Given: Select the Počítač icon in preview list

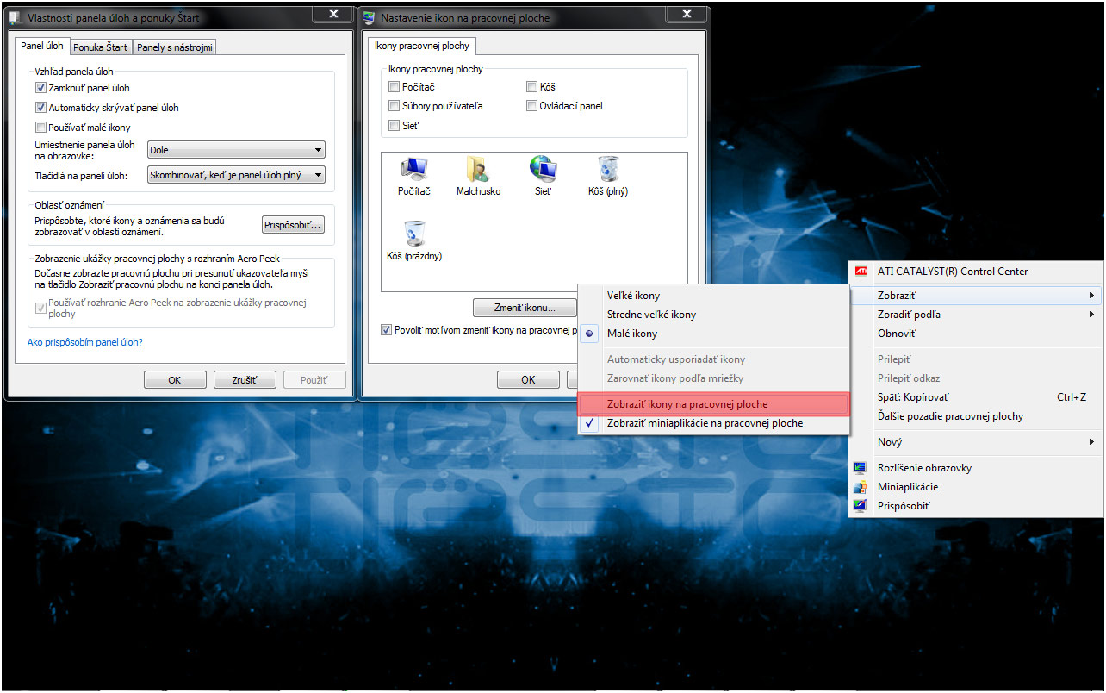Looking at the screenshot, I should coord(413,169).
